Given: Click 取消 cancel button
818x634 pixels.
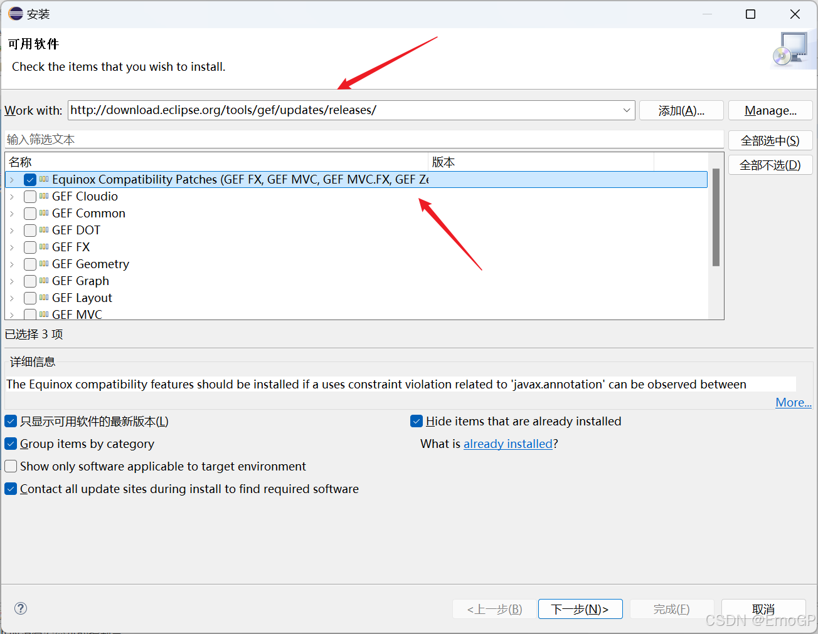Looking at the screenshot, I should (763, 609).
